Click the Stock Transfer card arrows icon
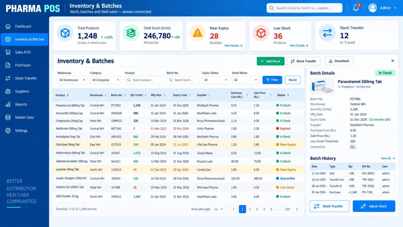The height and width of the screenshot is (227, 403). pyautogui.click(x=327, y=33)
